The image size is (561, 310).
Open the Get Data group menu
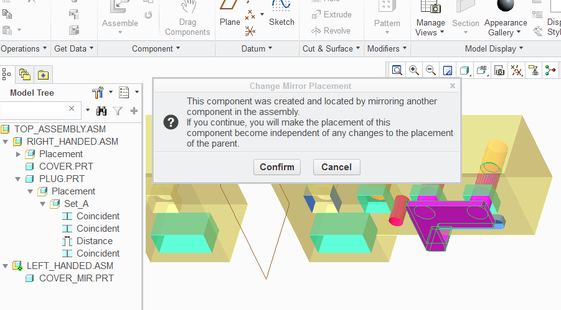pos(73,48)
